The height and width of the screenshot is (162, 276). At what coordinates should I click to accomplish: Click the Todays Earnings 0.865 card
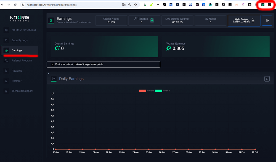tap(216, 47)
